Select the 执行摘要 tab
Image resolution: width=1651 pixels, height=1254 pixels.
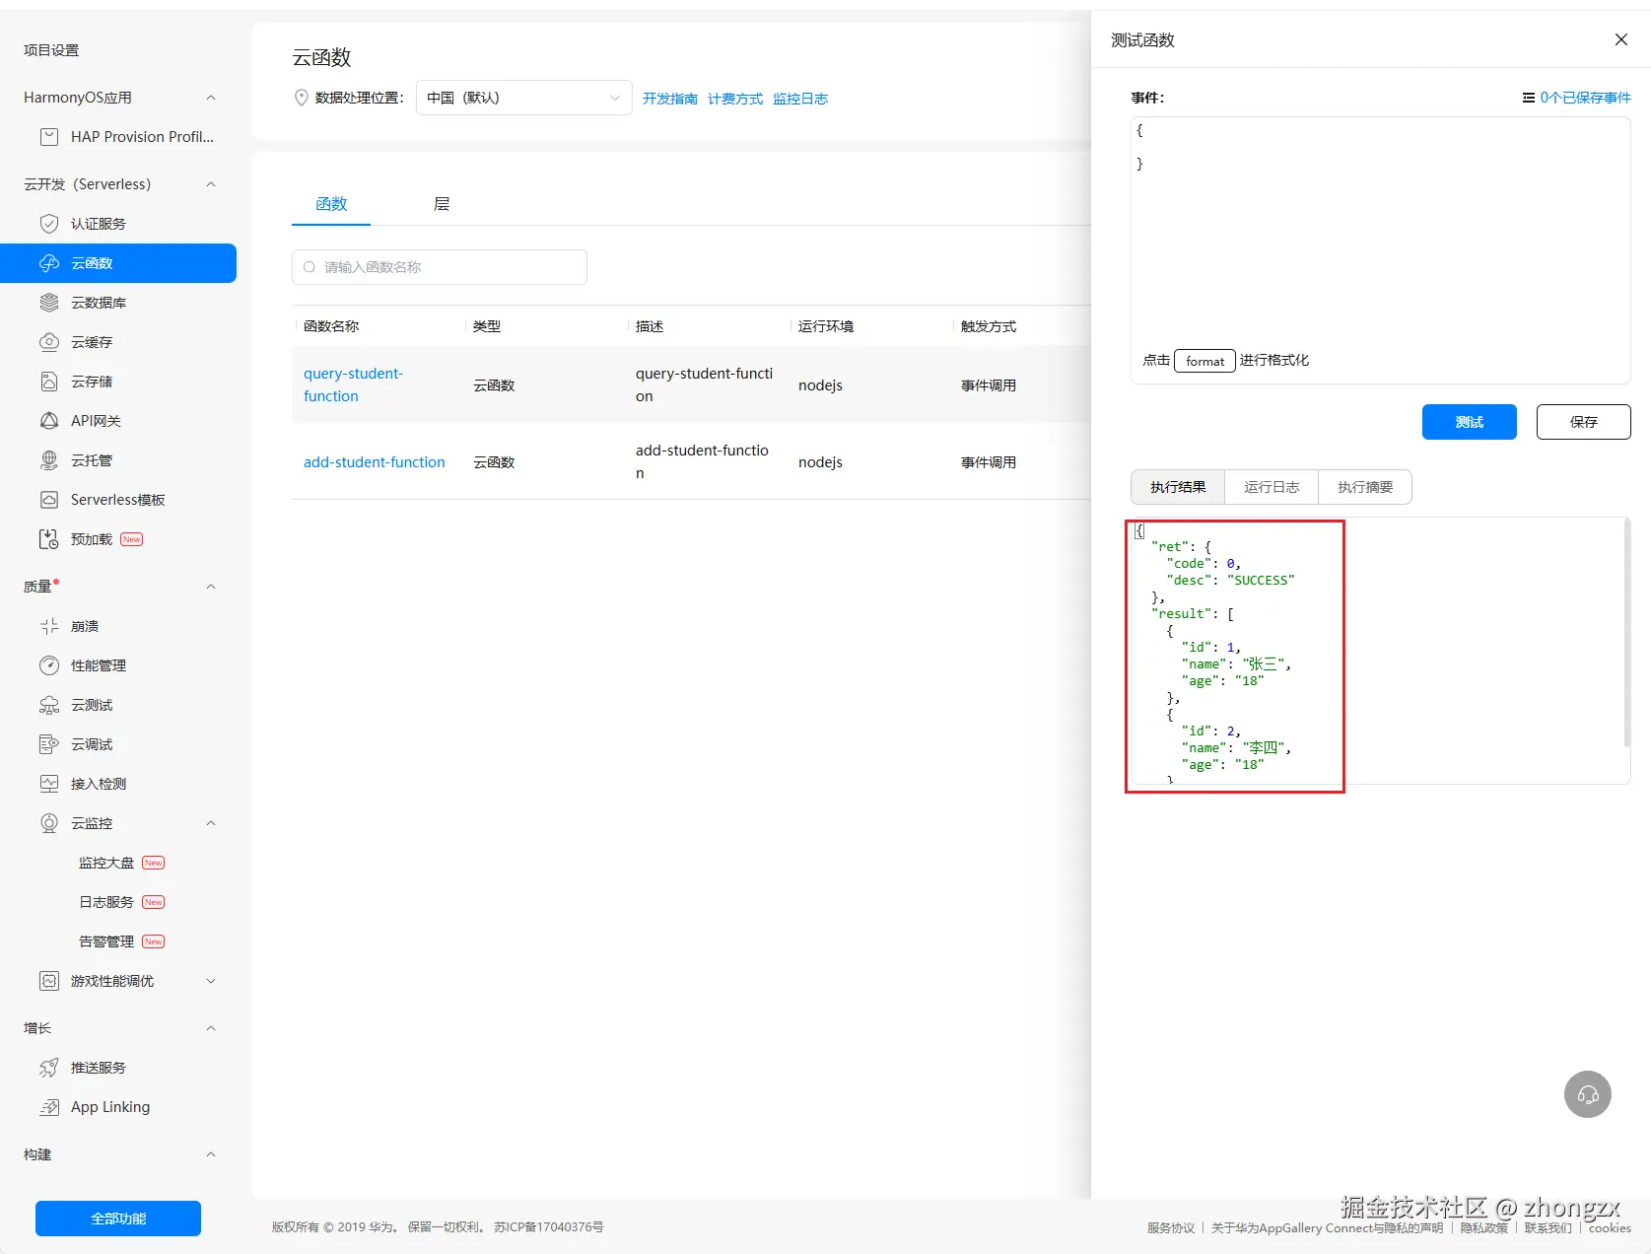[x=1365, y=487]
